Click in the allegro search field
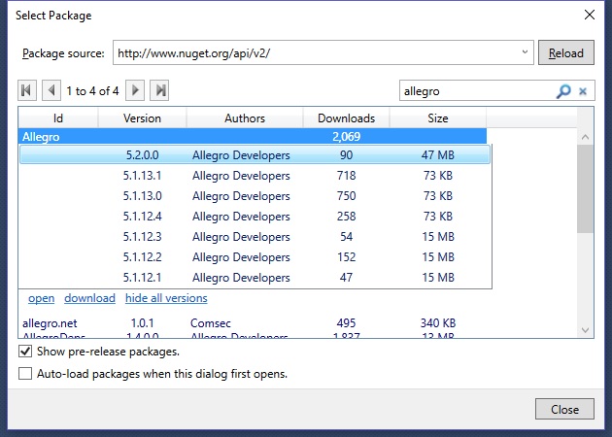Image resolution: width=612 pixels, height=437 pixels. coord(476,91)
